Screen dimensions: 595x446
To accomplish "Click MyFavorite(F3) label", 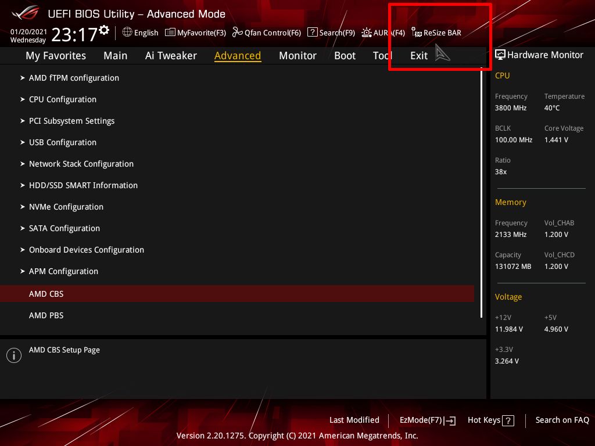I will point(202,33).
